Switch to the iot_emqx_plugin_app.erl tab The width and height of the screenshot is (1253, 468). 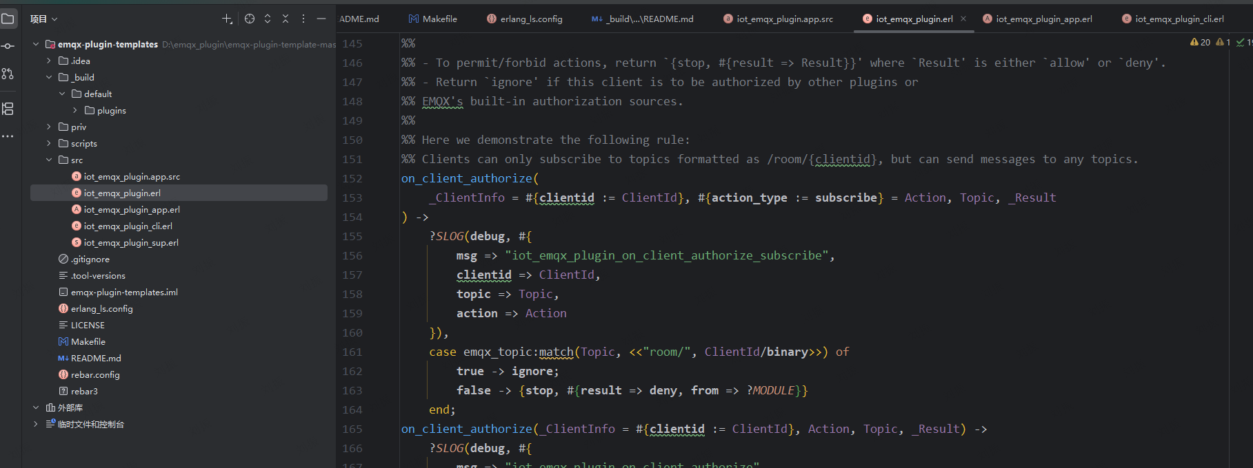(1037, 19)
